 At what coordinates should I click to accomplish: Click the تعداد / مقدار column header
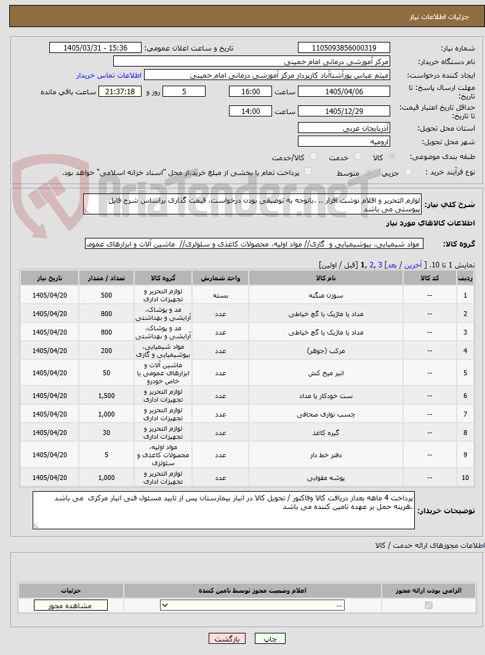coord(106,279)
